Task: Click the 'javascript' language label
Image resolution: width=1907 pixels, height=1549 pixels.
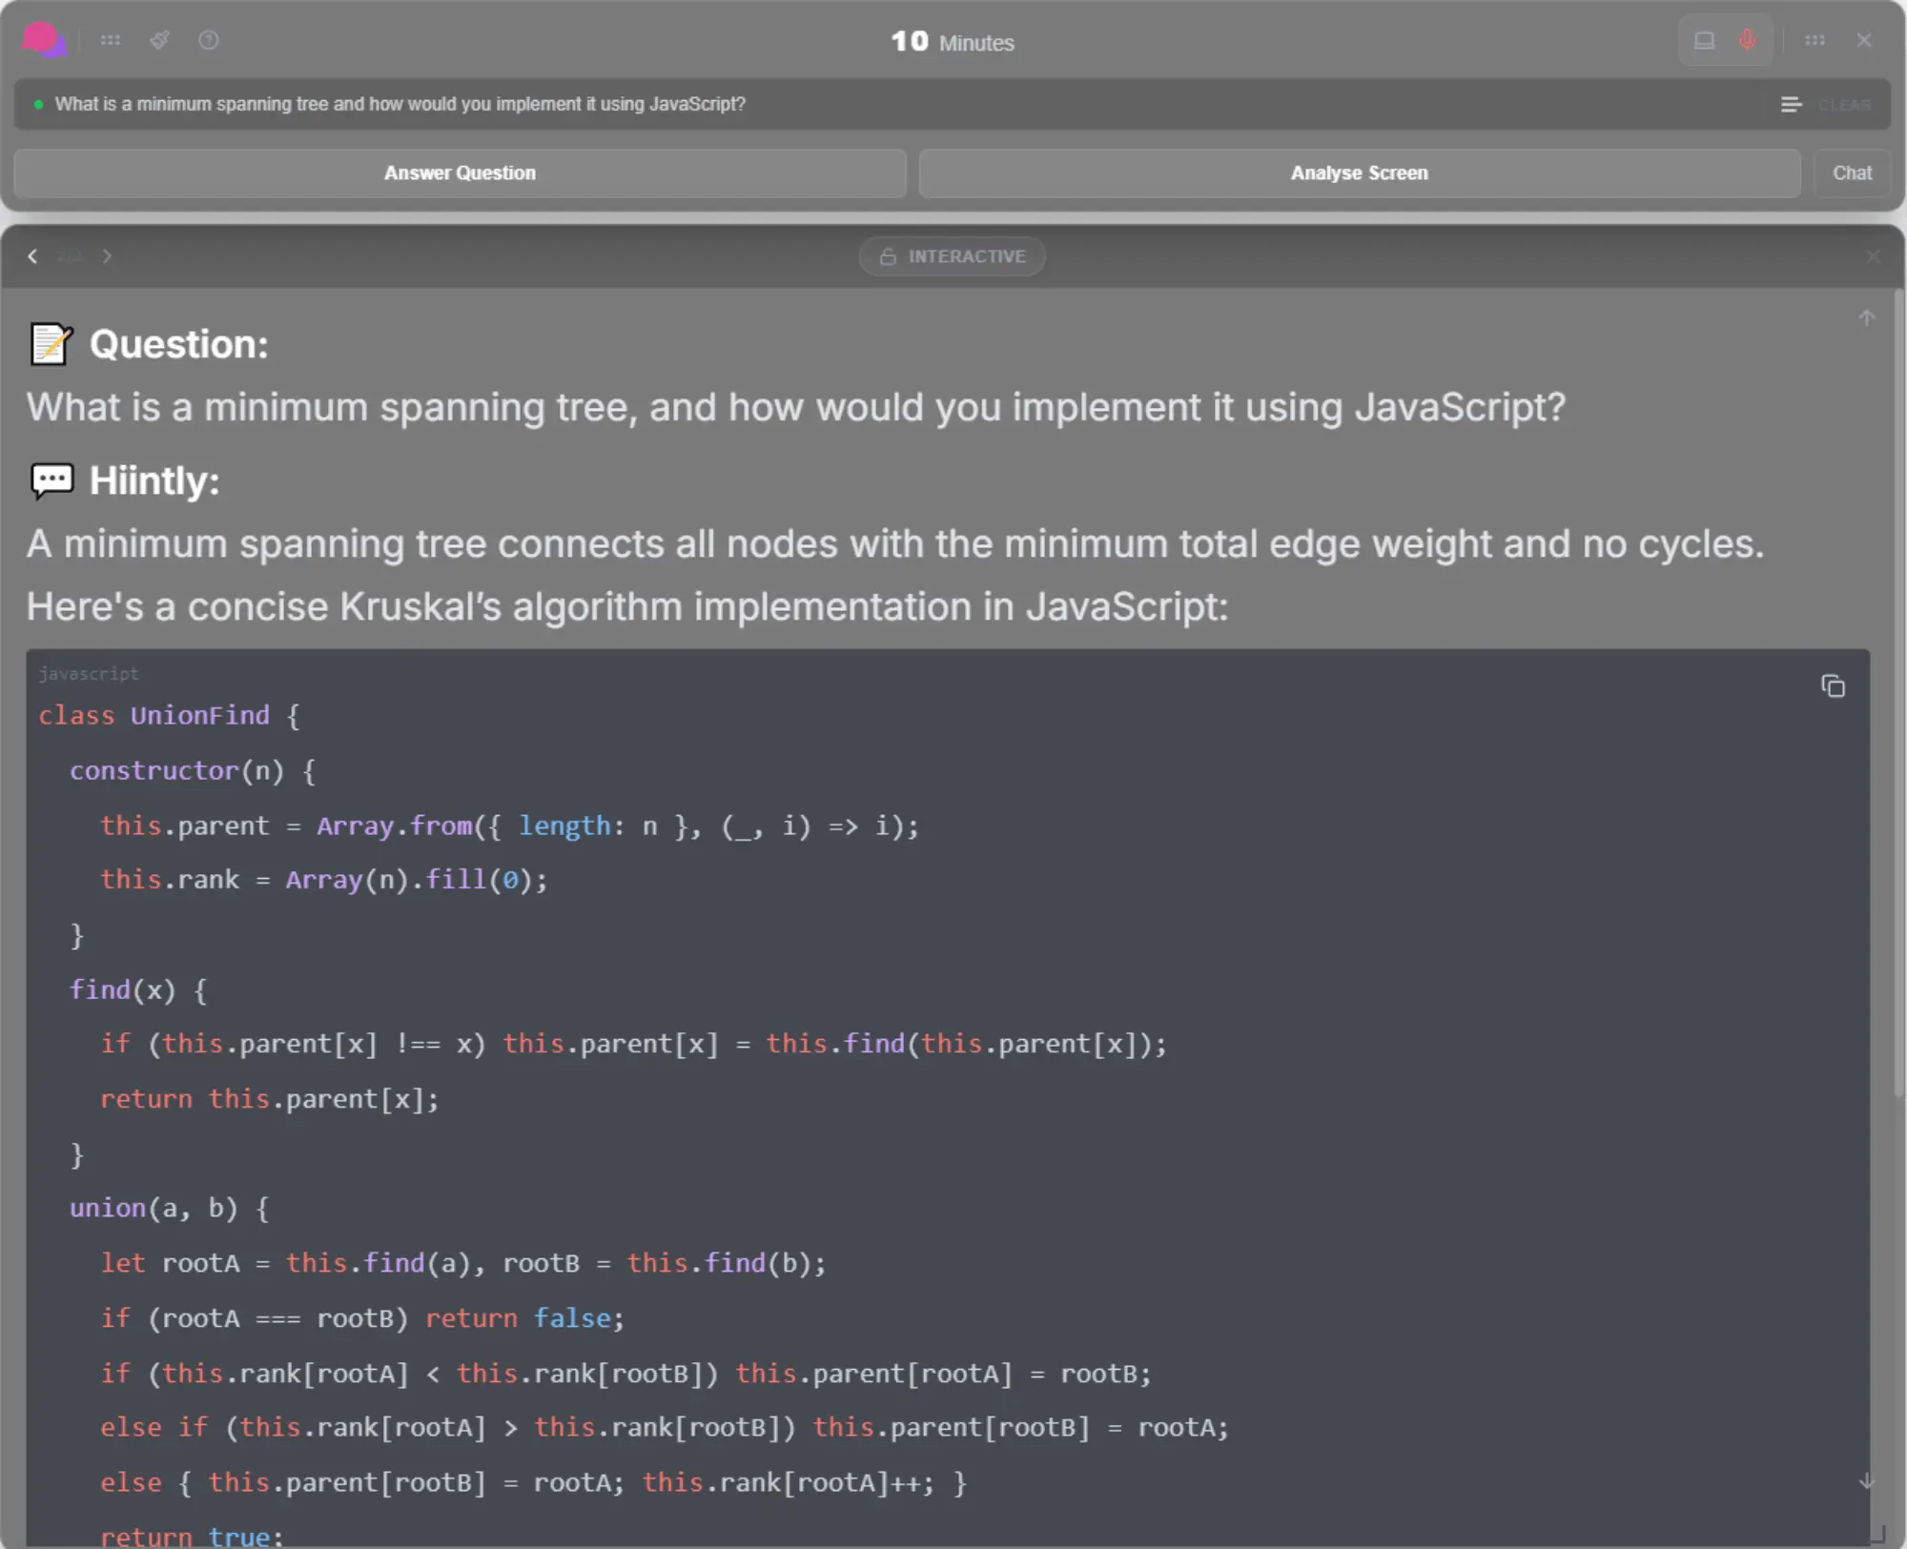Action: [89, 673]
